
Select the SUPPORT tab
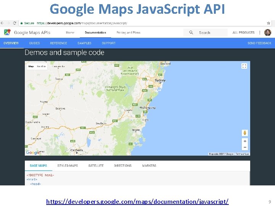[108, 43]
